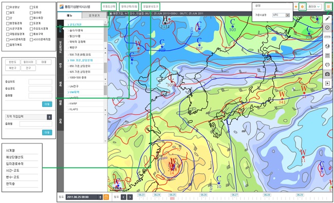Toggle the orange hamburger menu button
The width and height of the screenshot is (334, 203).
[328, 7]
